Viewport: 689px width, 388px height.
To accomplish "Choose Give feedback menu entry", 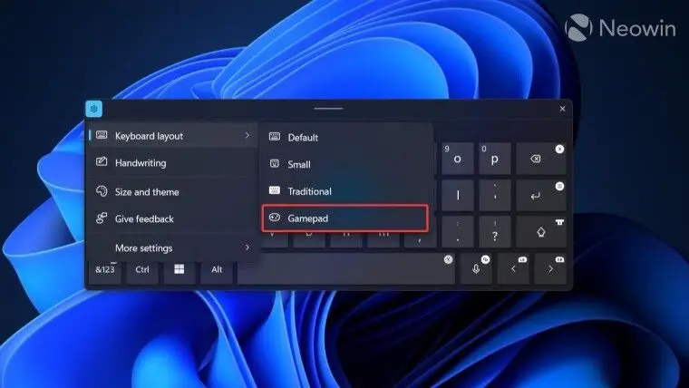I will coord(172,218).
